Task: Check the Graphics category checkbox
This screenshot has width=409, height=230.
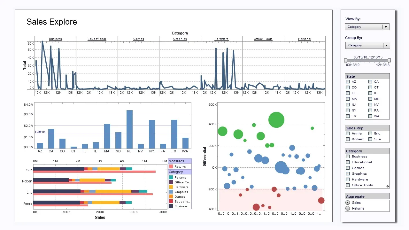Action: [x=348, y=173]
